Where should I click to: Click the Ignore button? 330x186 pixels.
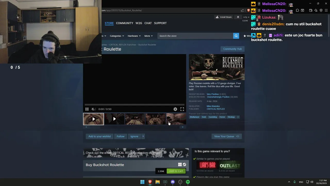[134, 136]
